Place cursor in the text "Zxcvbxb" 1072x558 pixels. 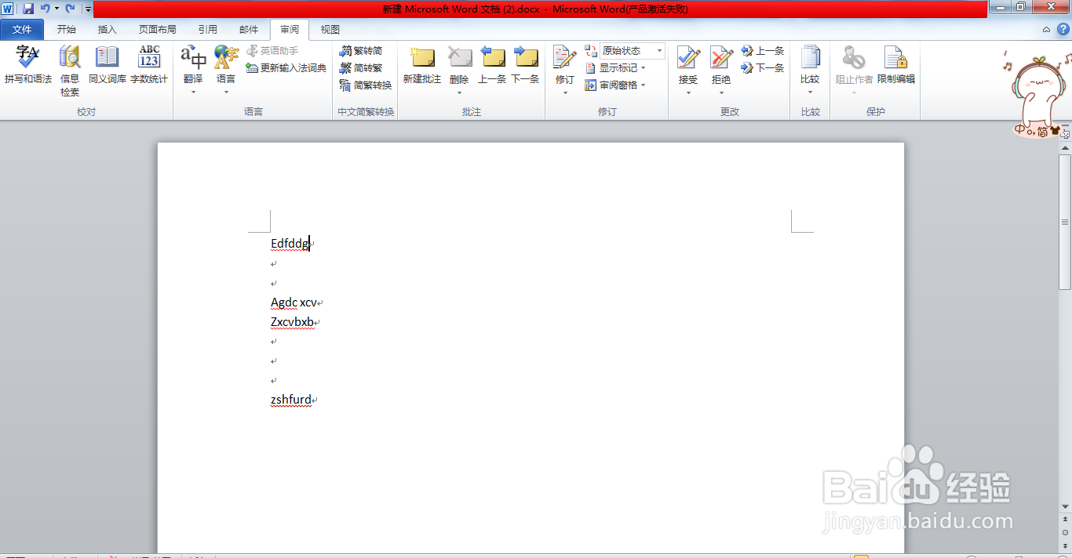(292, 322)
